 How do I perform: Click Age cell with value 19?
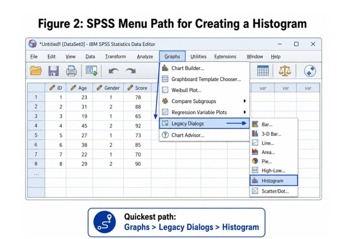click(80, 116)
